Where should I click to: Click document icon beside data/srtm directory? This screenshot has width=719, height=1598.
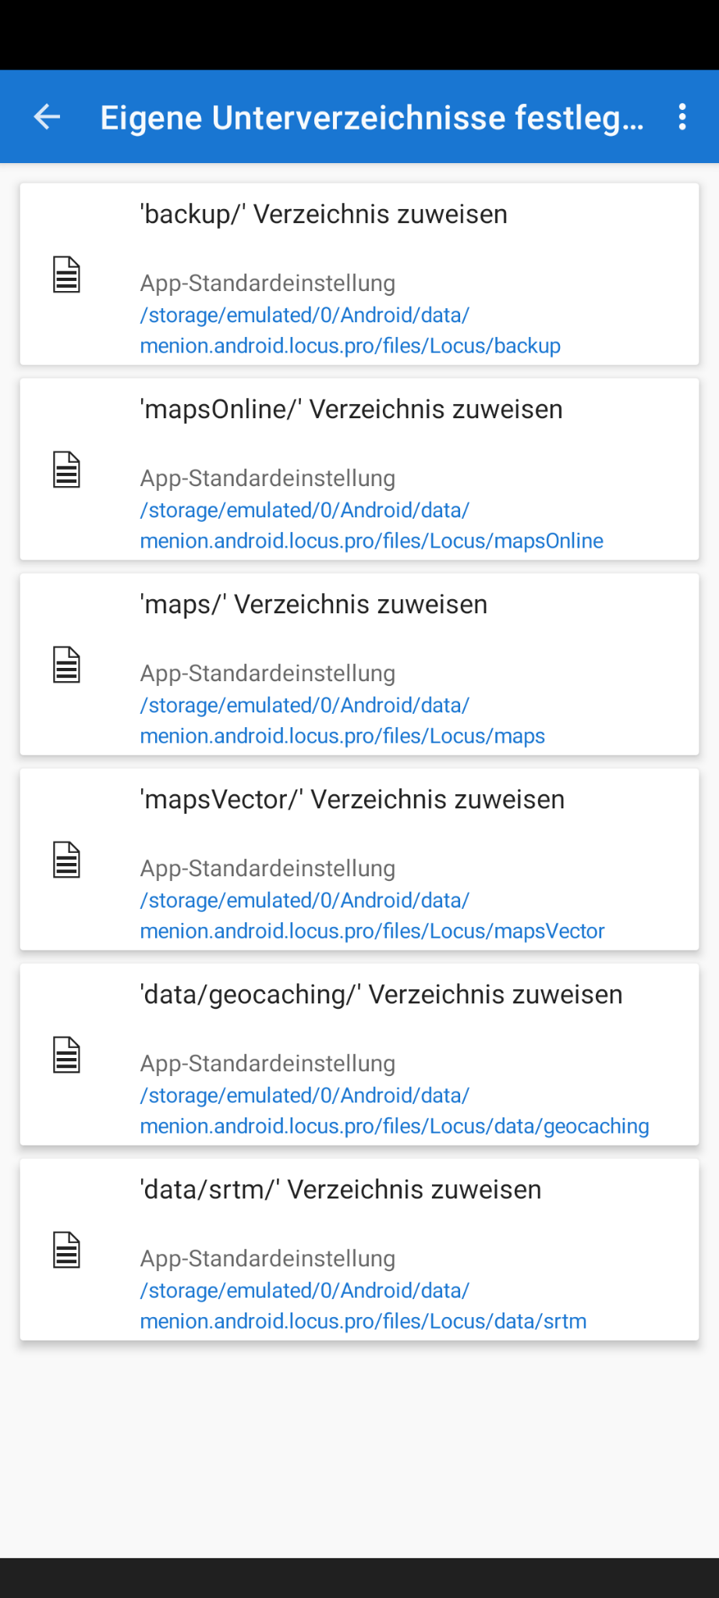[66, 1250]
